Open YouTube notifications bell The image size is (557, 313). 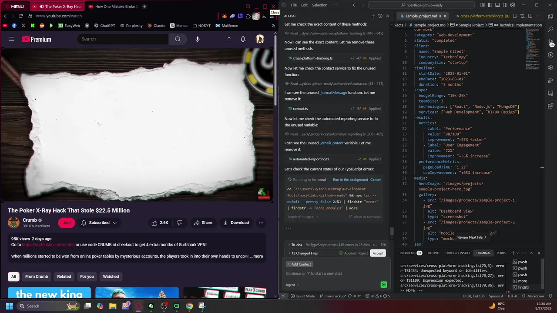[243, 39]
